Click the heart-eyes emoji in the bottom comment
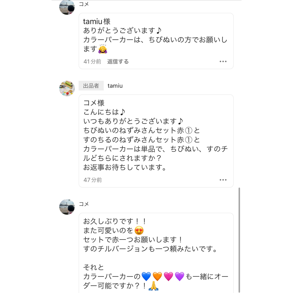293x293 pixels. click(x=139, y=230)
